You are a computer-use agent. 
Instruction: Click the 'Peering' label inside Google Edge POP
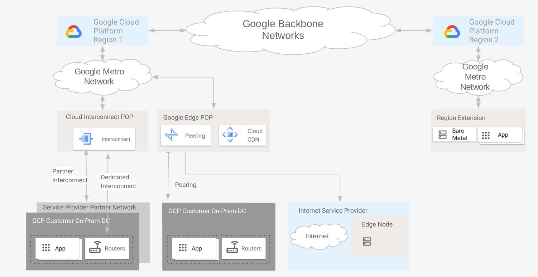pyautogui.click(x=195, y=136)
